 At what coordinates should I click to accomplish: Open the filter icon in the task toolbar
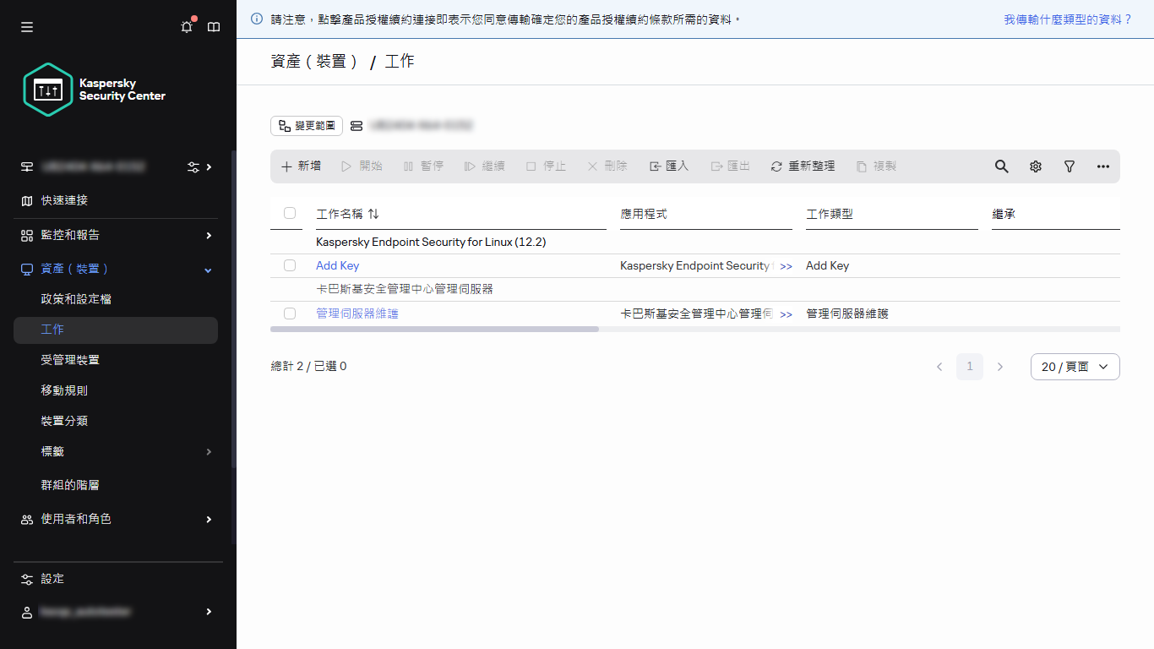(1069, 166)
